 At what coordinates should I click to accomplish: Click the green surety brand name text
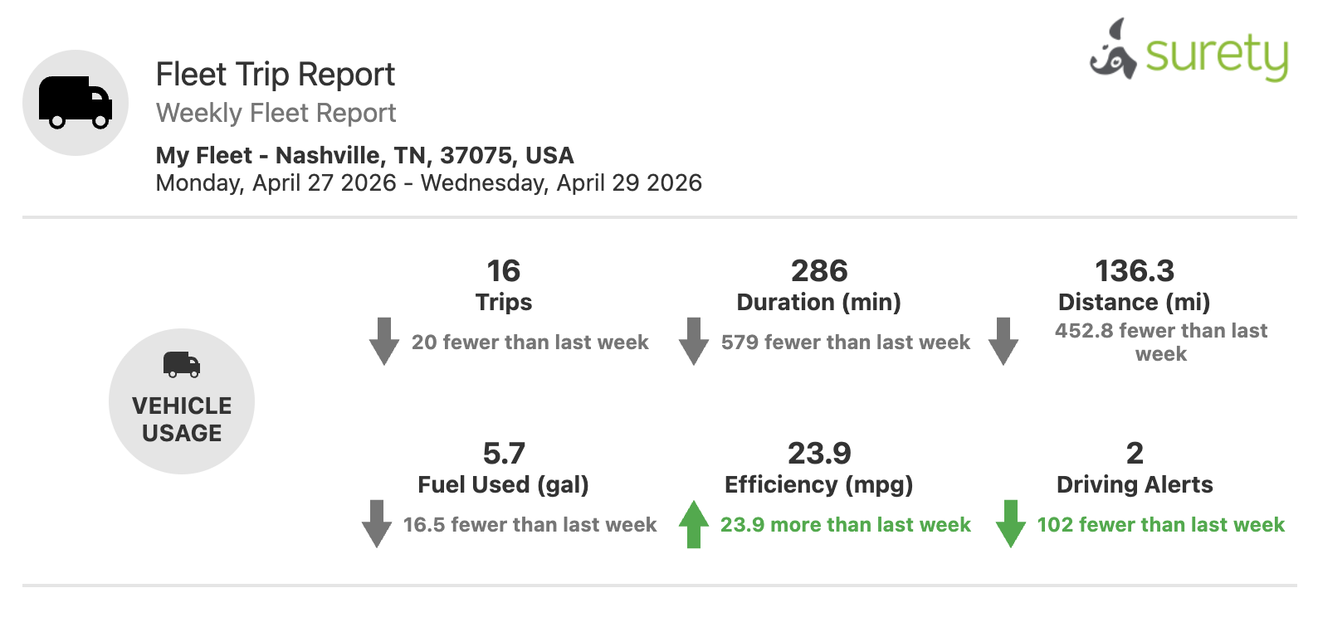tap(1217, 55)
